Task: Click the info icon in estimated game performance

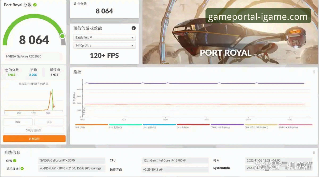Action: [x=134, y=28]
